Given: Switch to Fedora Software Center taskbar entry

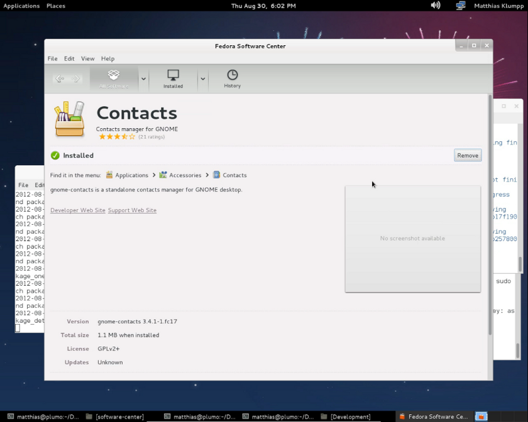Looking at the screenshot, I should click(434, 416).
